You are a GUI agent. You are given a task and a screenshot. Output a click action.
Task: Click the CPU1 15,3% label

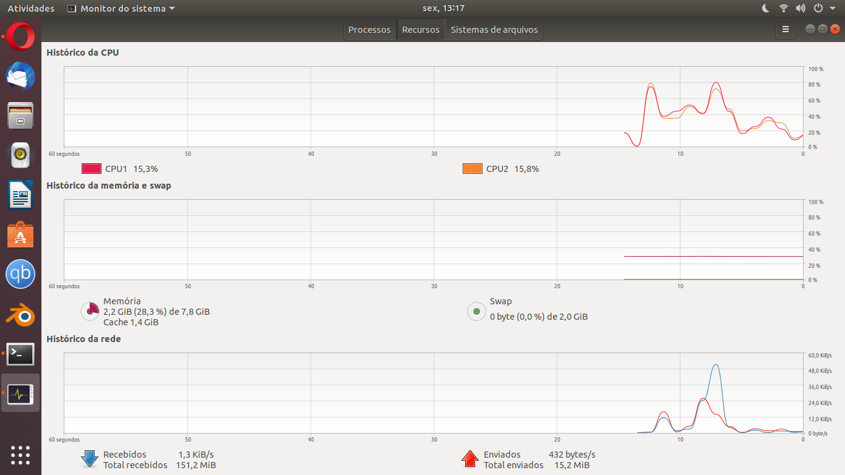131,168
